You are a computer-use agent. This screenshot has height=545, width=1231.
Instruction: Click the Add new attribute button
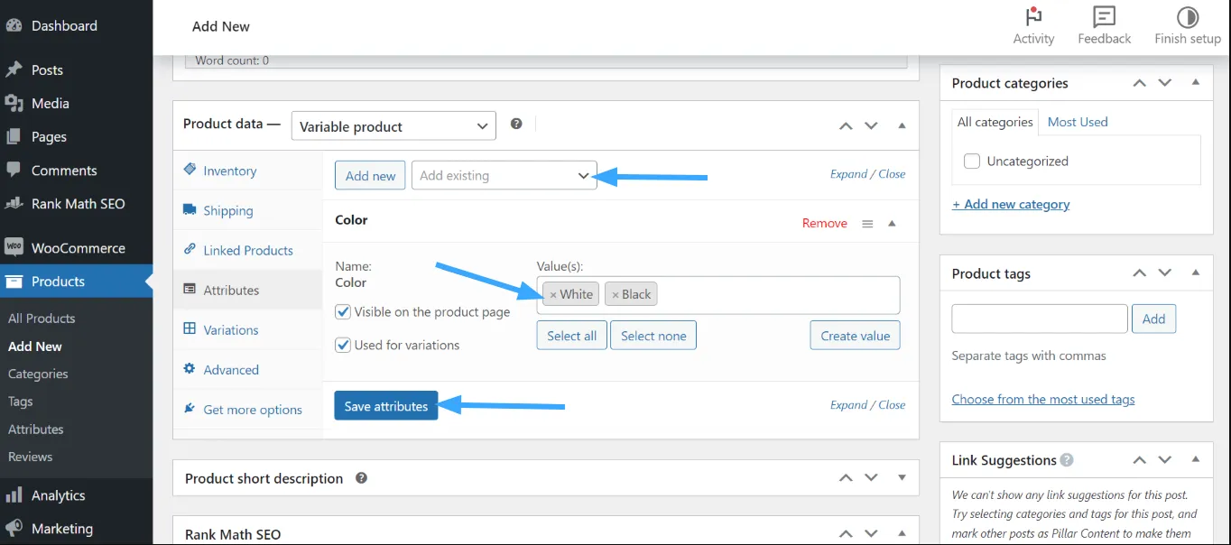[x=370, y=175]
